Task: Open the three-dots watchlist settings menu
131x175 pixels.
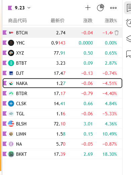Action: point(113,8)
